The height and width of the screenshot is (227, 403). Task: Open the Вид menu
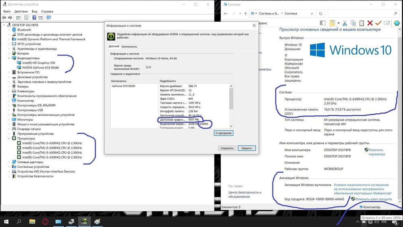click(x=34, y=11)
